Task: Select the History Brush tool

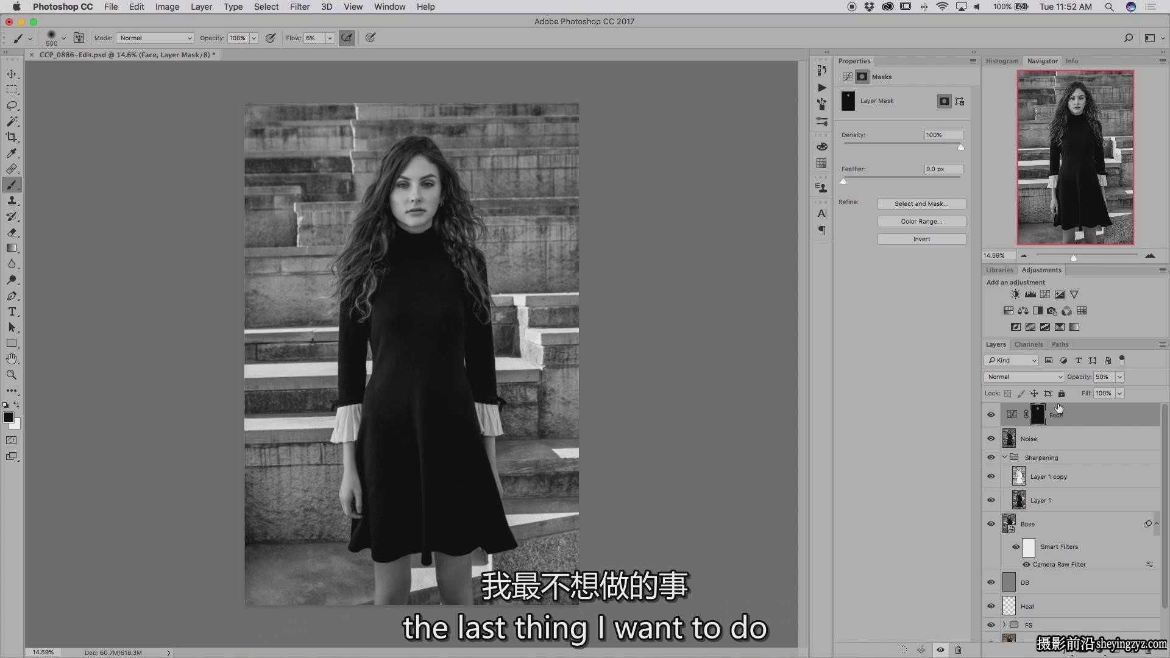Action: (12, 216)
